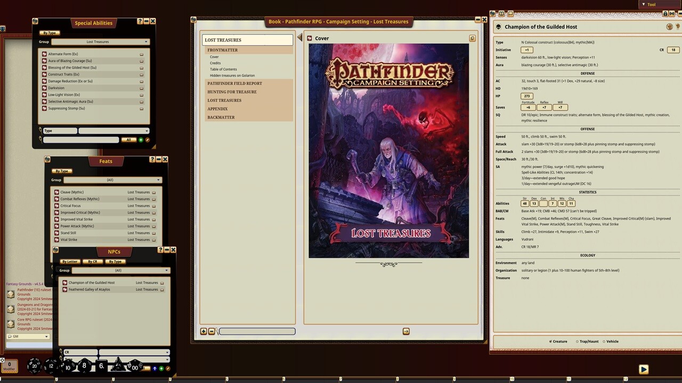Screen dimensions: 682x383
Task: Click the green plus icon near the dice tray
Action: pyautogui.click(x=161, y=369)
